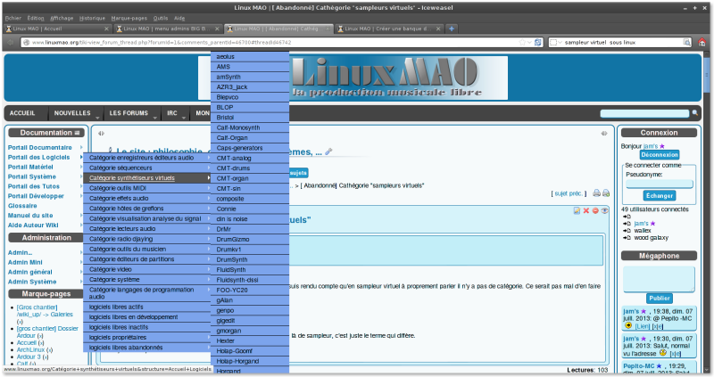This screenshot has width=714, height=377.
Task: Click the reload icon in the address bar
Action: [x=538, y=42]
